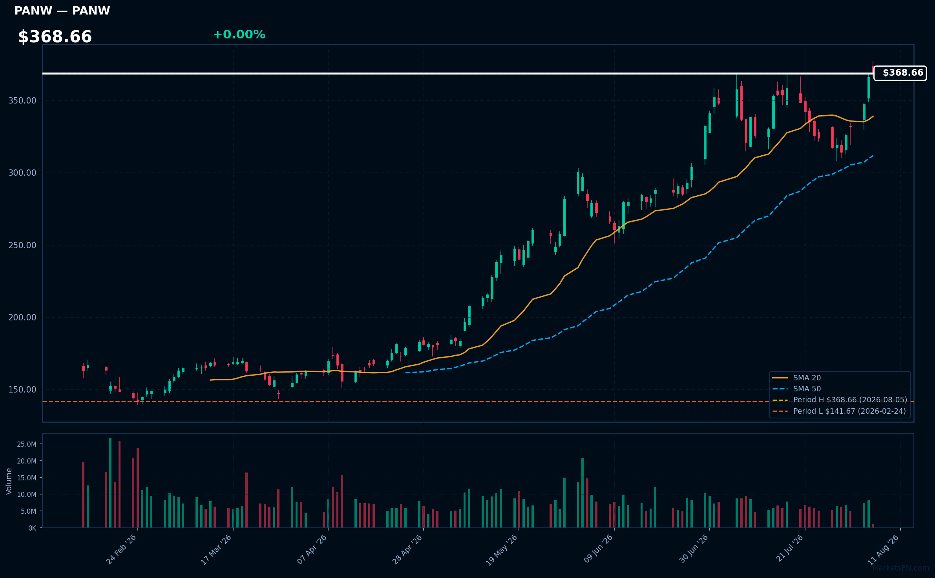935x578 pixels.
Task: Click the red dashed Period L sample in legend
Action: coord(780,411)
